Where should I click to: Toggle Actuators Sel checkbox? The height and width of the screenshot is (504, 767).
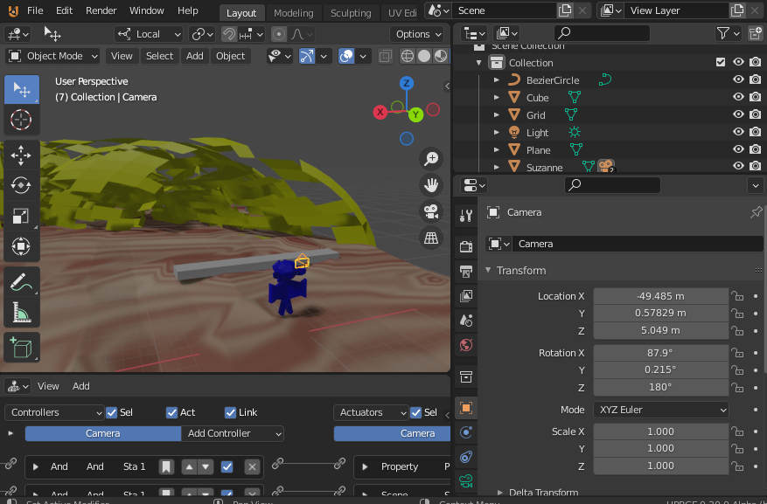[x=415, y=412]
